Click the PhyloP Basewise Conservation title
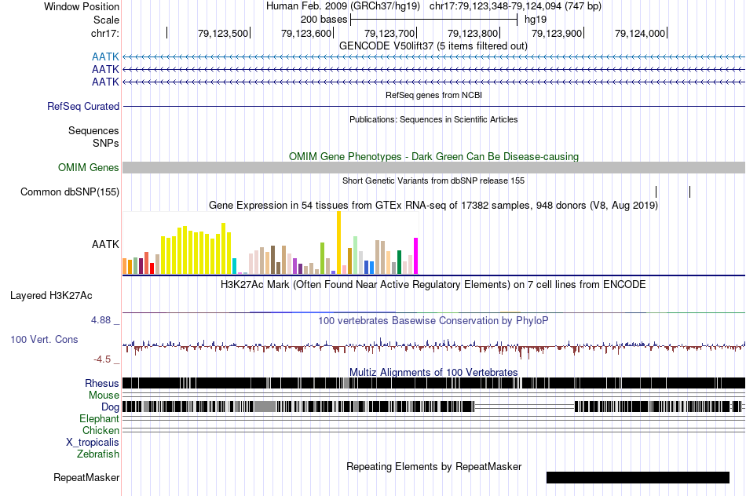 point(433,320)
